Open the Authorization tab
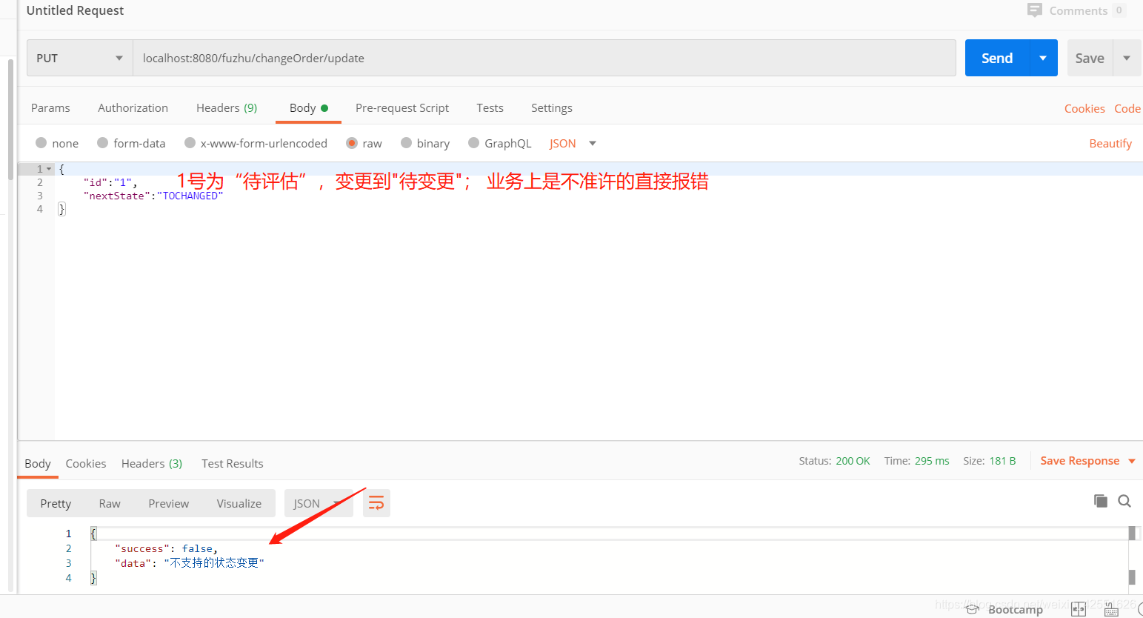Viewport: 1143px width, 618px height. point(133,107)
